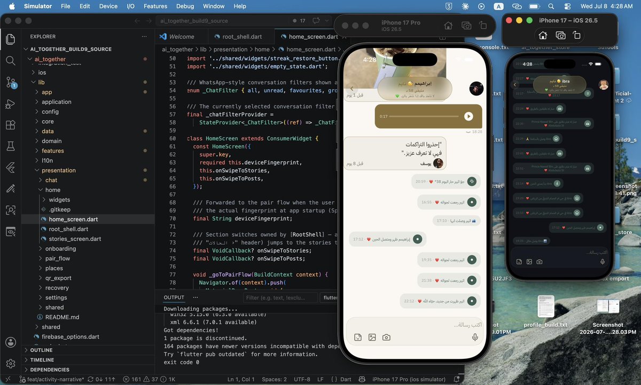Expand the DEPENDENCIES section

pos(88,370)
